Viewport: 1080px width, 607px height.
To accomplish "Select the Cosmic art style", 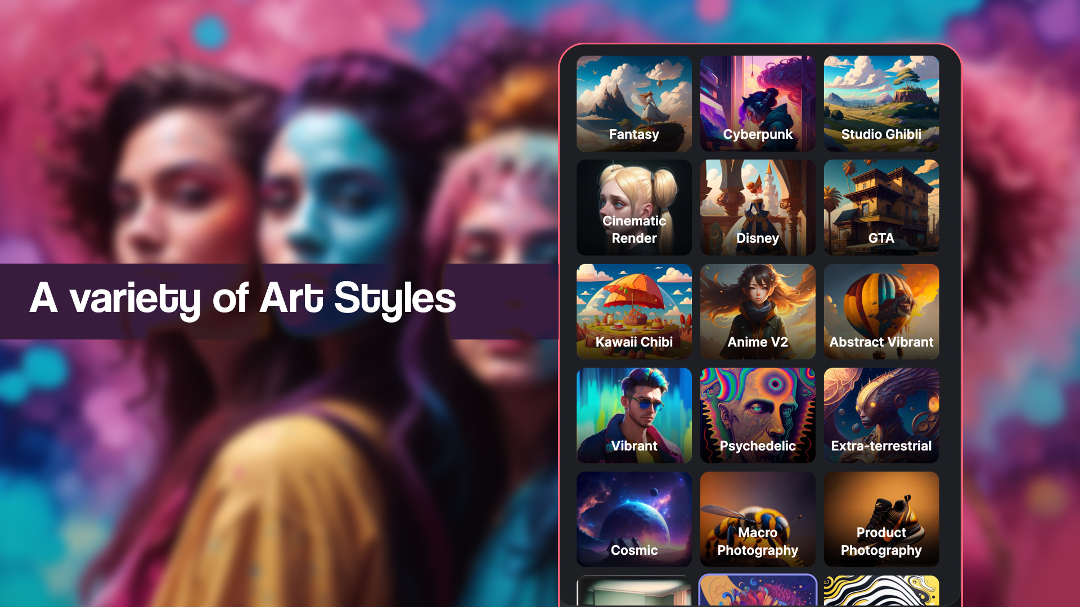I will coord(634,519).
